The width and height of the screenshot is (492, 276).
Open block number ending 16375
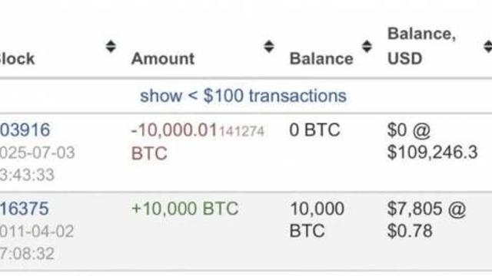(x=25, y=209)
